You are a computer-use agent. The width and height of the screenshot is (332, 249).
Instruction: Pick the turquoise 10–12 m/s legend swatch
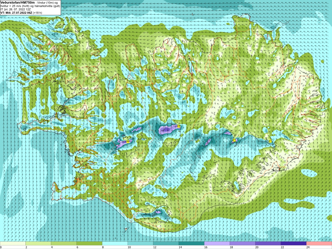click(141, 244)
